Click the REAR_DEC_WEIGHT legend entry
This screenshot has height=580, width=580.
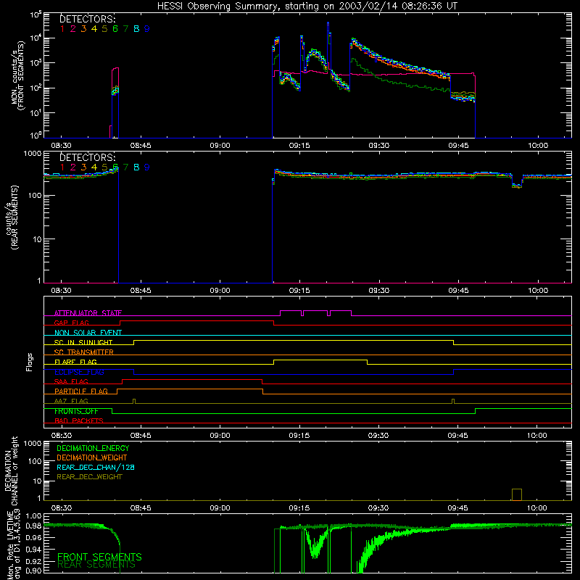click(89, 477)
